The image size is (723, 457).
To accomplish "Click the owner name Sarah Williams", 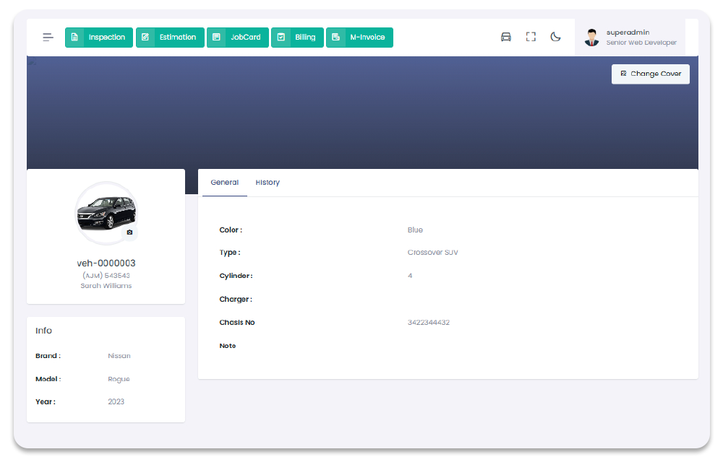I will point(106,286).
